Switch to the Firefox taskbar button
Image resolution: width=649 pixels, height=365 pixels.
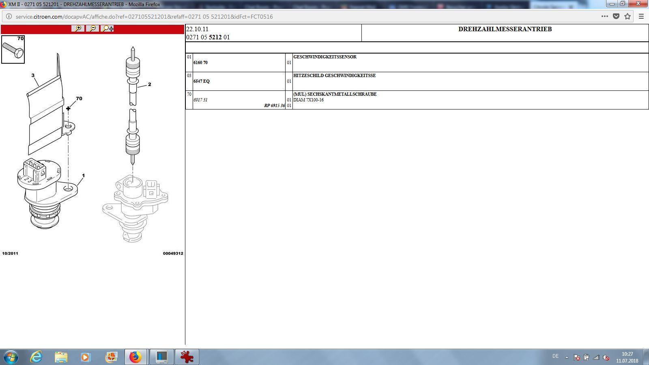[136, 357]
